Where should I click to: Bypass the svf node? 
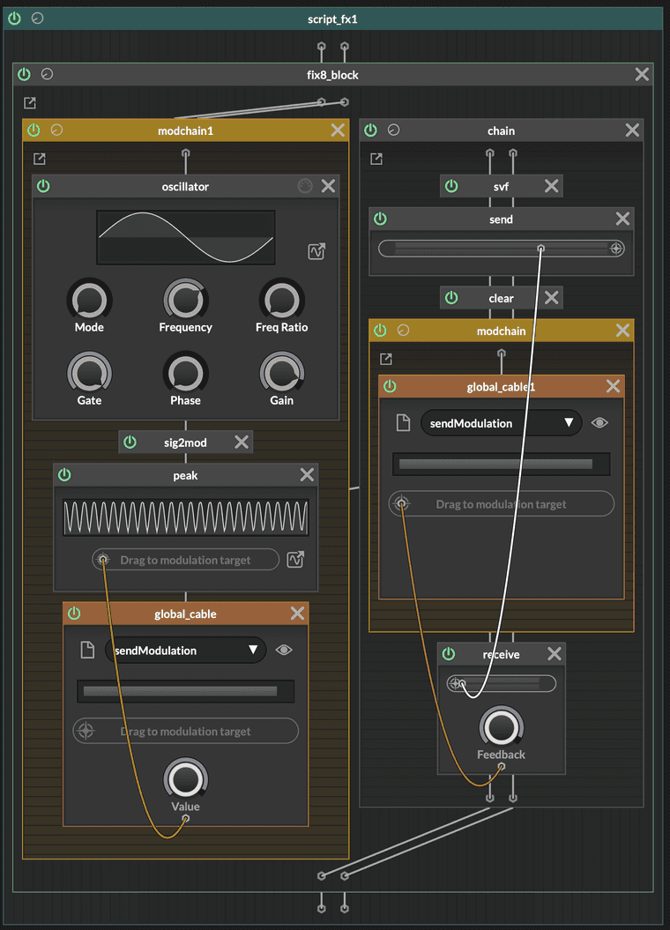coord(451,186)
